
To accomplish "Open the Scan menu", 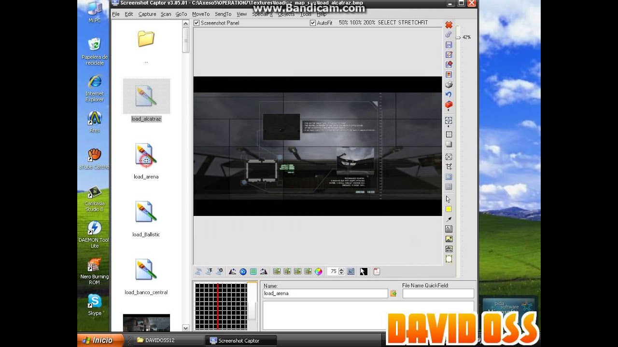I will click(x=166, y=14).
